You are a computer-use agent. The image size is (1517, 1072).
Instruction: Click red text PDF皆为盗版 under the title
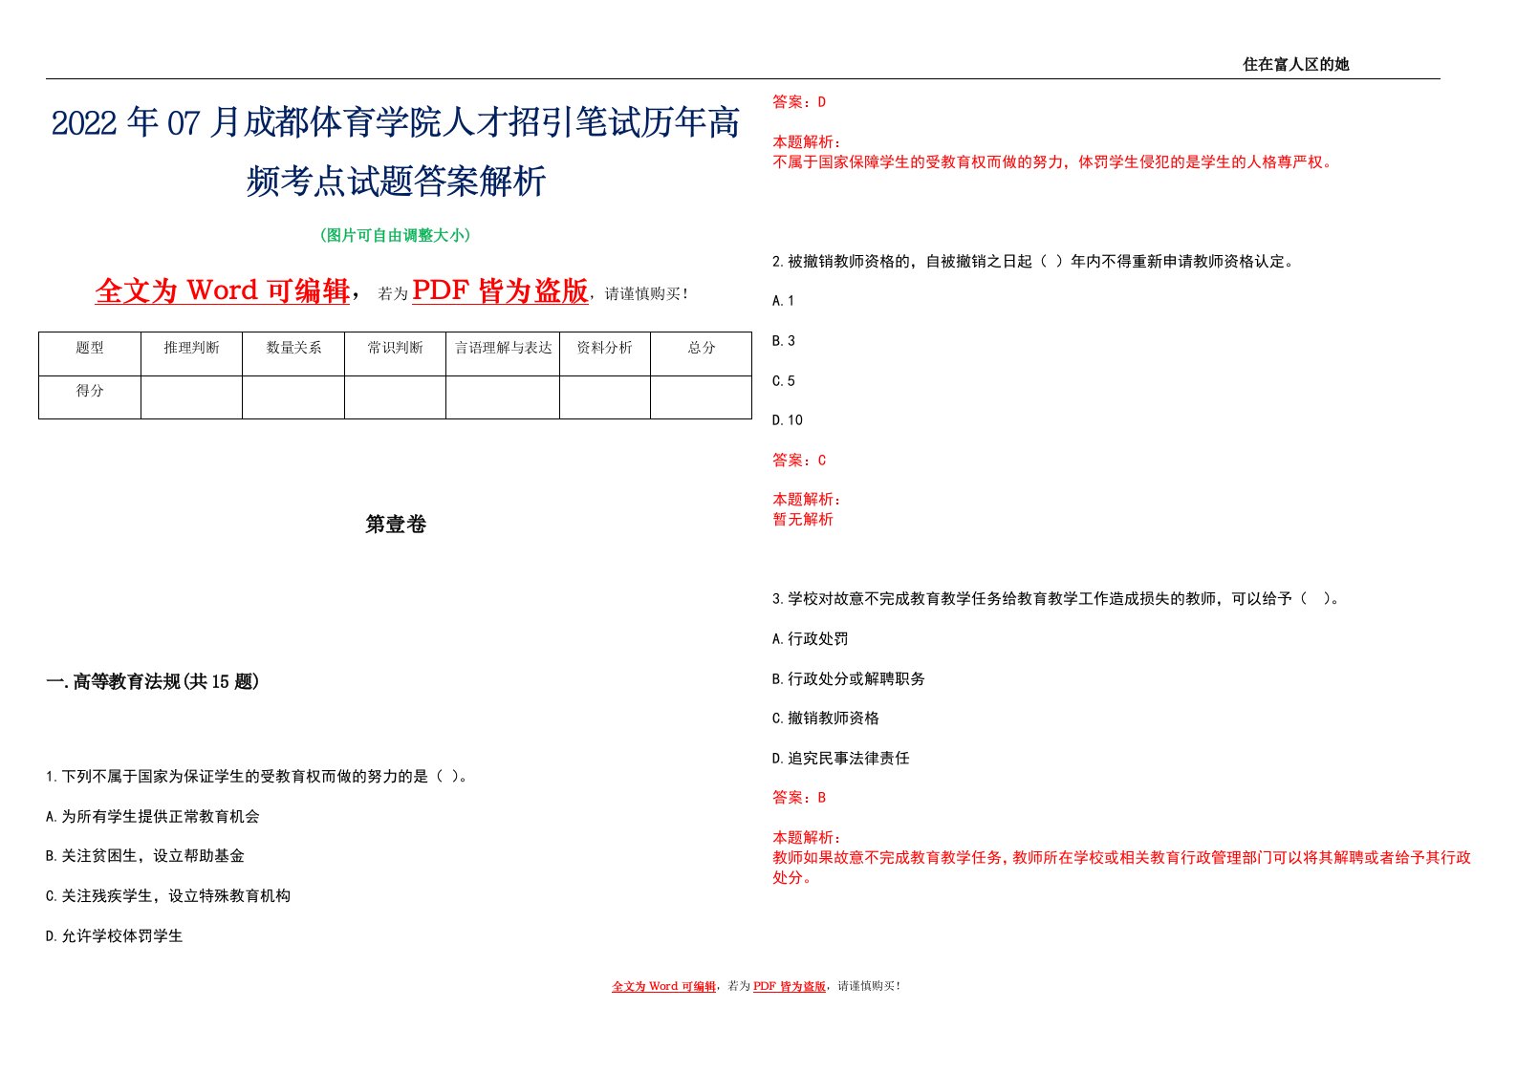click(x=500, y=290)
